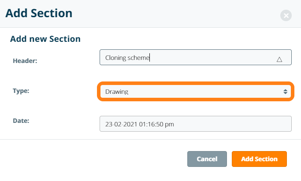Click the "Header:" field label
The width and height of the screenshot is (301, 181).
(x=25, y=61)
